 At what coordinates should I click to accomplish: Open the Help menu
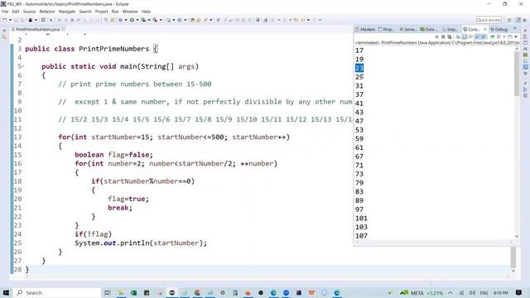click(x=146, y=12)
